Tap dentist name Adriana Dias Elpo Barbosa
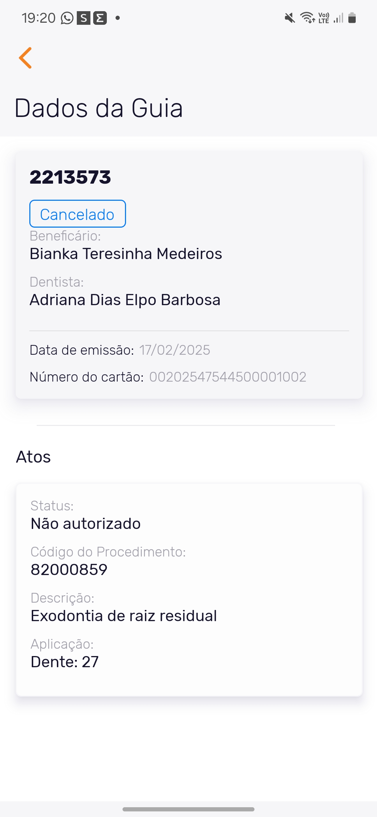 coord(125,300)
